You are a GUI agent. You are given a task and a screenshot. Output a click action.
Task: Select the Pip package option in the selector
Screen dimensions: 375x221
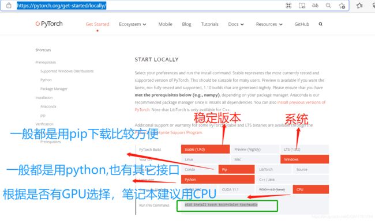237,169
